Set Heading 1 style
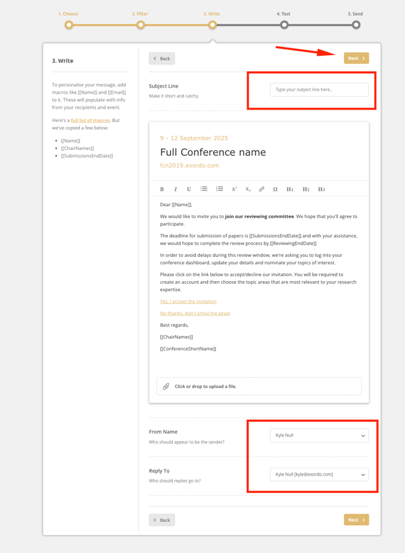Screen dimensions: 405x553 point(290,189)
